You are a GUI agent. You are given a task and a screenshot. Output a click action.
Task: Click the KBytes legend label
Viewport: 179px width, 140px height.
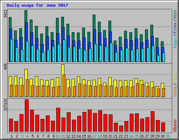[175, 126]
